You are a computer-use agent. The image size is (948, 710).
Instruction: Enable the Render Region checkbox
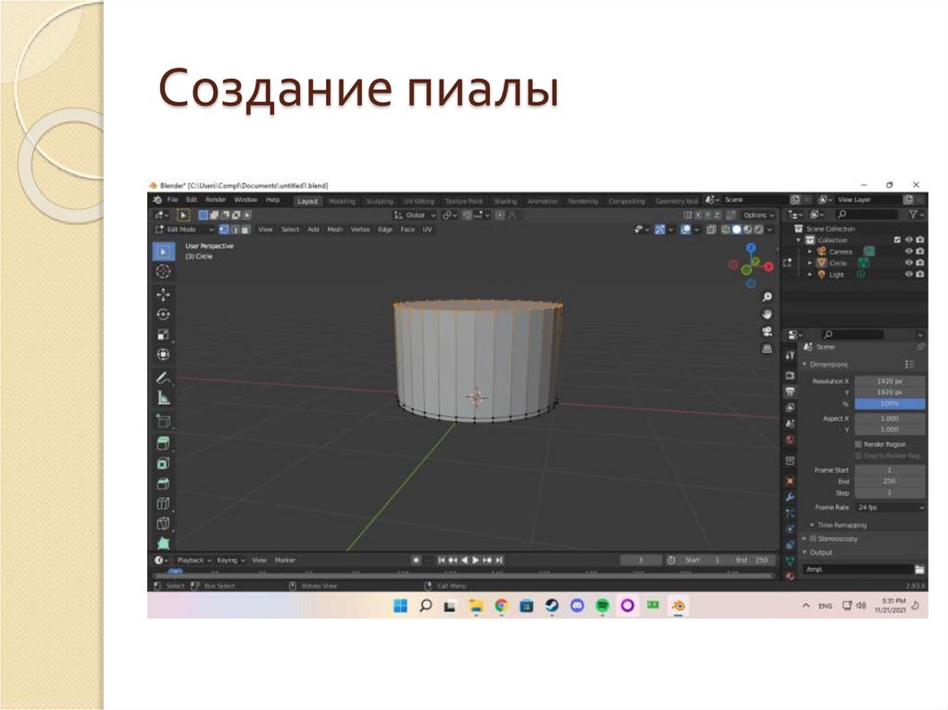coord(858,444)
